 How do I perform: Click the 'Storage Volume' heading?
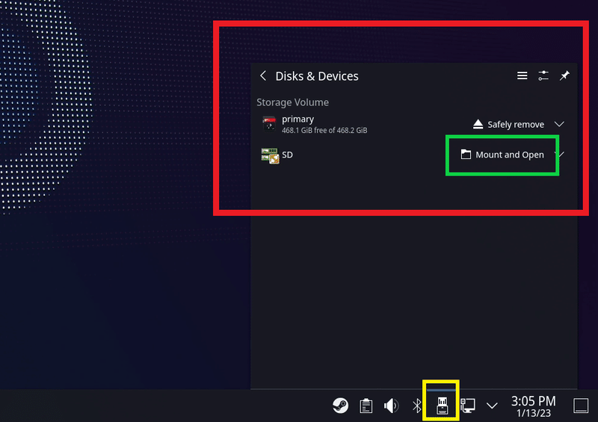tap(292, 102)
